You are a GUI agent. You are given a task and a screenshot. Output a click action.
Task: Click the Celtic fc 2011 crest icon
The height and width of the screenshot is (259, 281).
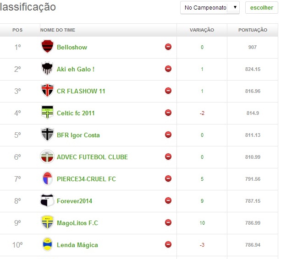click(x=47, y=113)
